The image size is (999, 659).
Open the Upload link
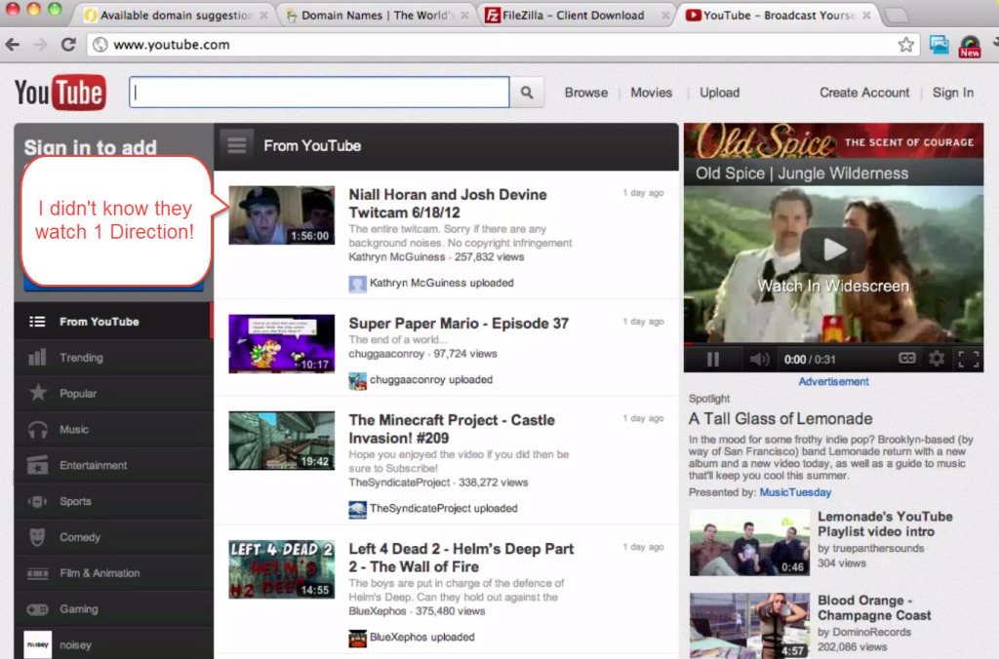point(719,93)
